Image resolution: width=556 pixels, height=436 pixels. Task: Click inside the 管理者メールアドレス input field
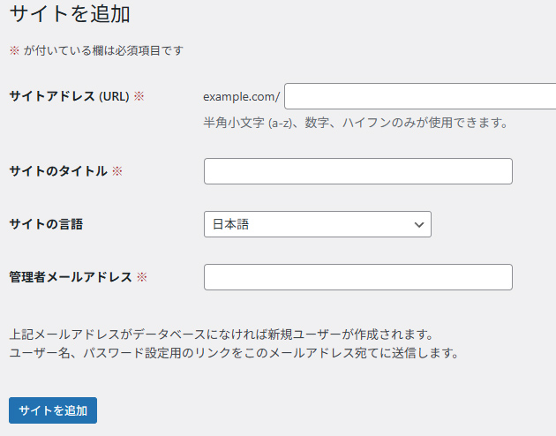coord(357,277)
